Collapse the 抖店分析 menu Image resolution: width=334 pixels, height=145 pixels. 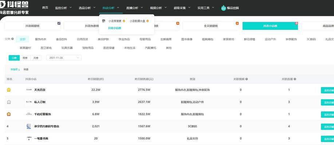tap(111, 8)
